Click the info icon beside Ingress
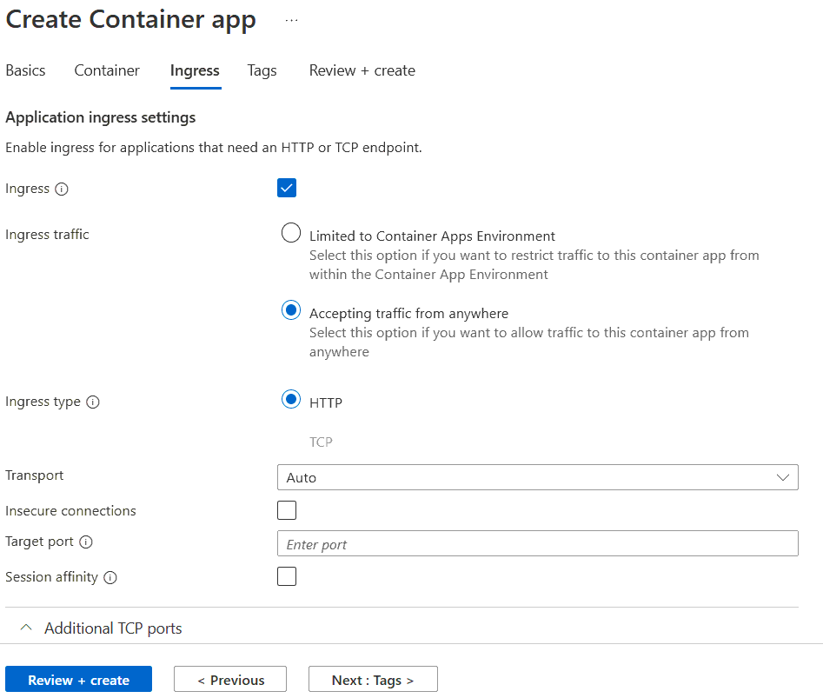823x698 pixels. pos(63,189)
